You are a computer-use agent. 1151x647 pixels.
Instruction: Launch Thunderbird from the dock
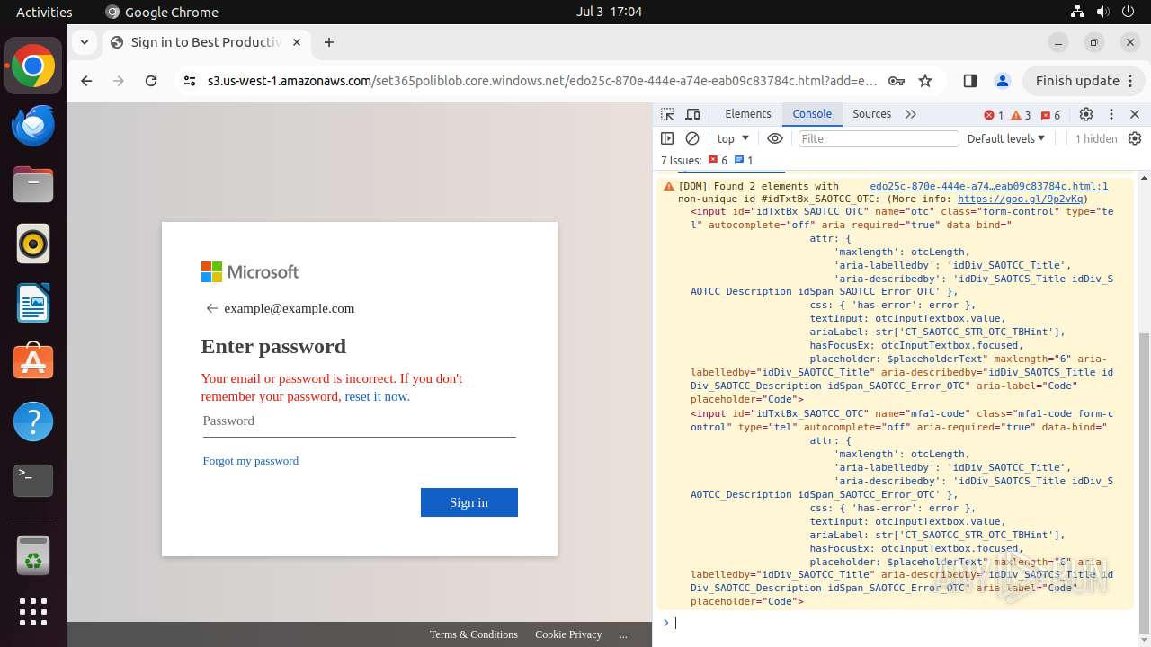point(33,126)
